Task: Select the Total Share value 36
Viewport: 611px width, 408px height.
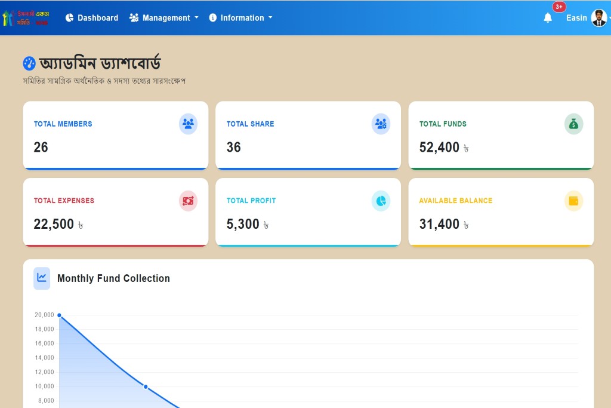Action: 234,147
